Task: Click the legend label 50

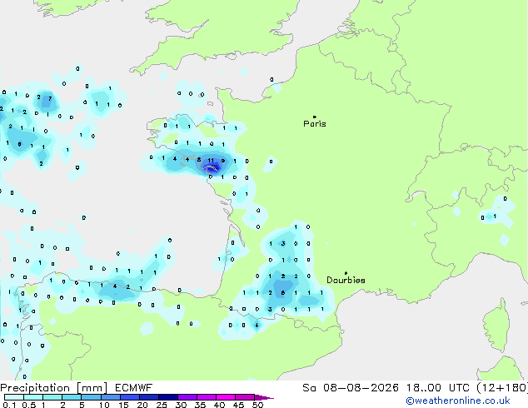Action: pos(257,405)
